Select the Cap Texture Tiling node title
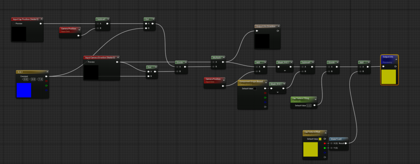 click(x=301, y=99)
